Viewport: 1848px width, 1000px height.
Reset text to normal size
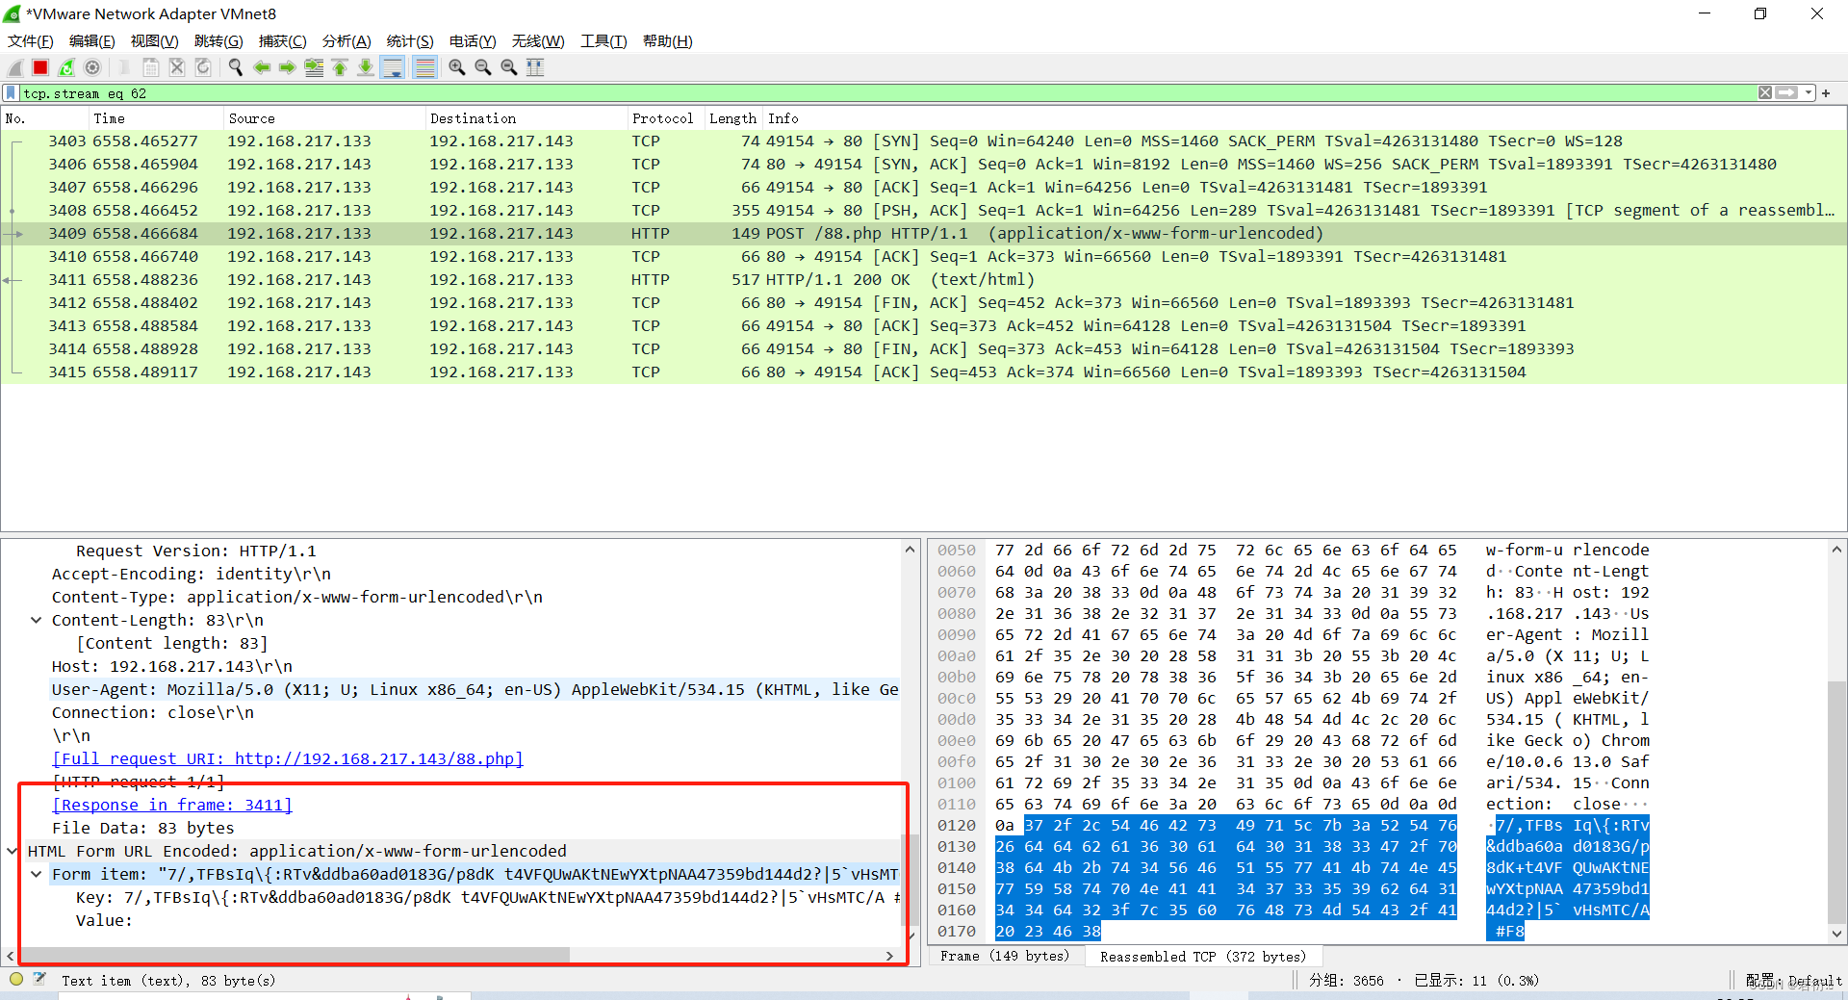509,67
